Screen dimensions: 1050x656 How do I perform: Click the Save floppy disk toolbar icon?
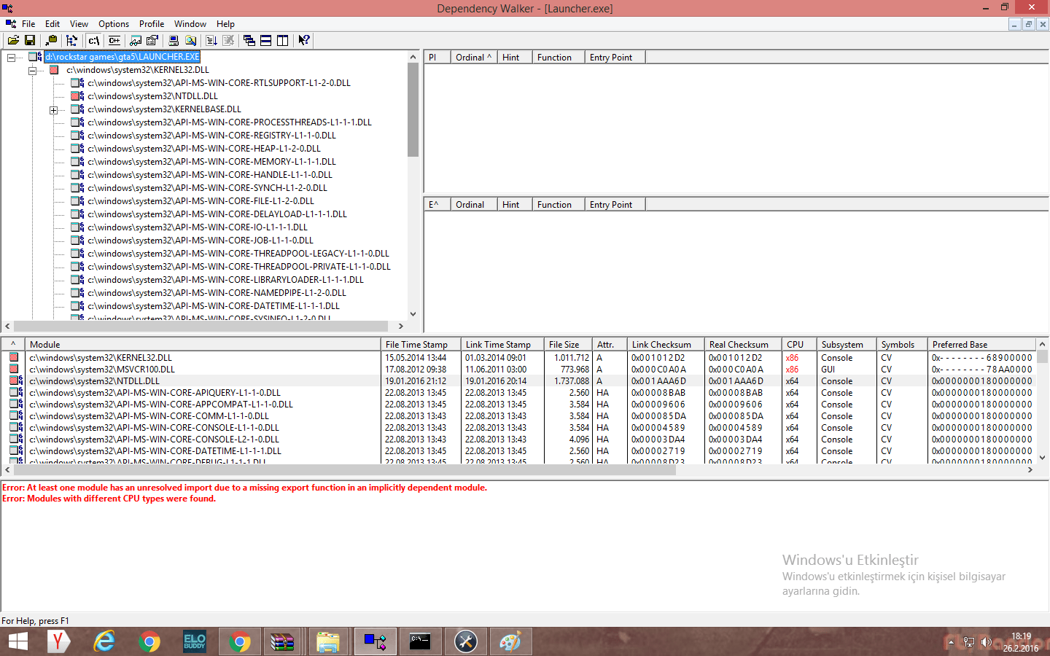click(x=30, y=41)
